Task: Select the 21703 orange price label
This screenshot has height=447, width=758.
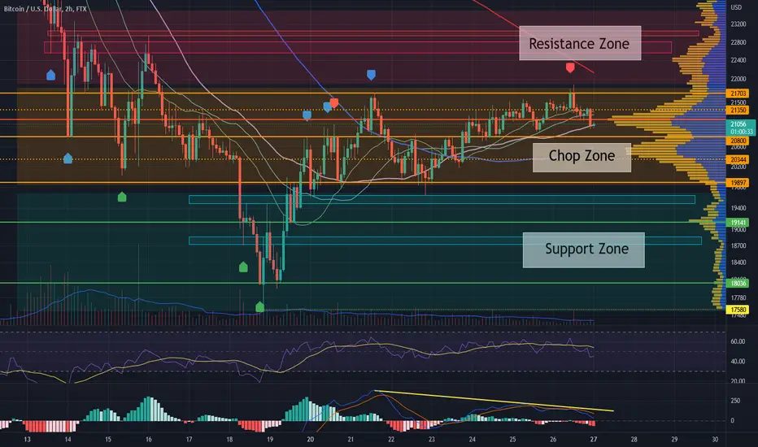Action: (x=738, y=93)
